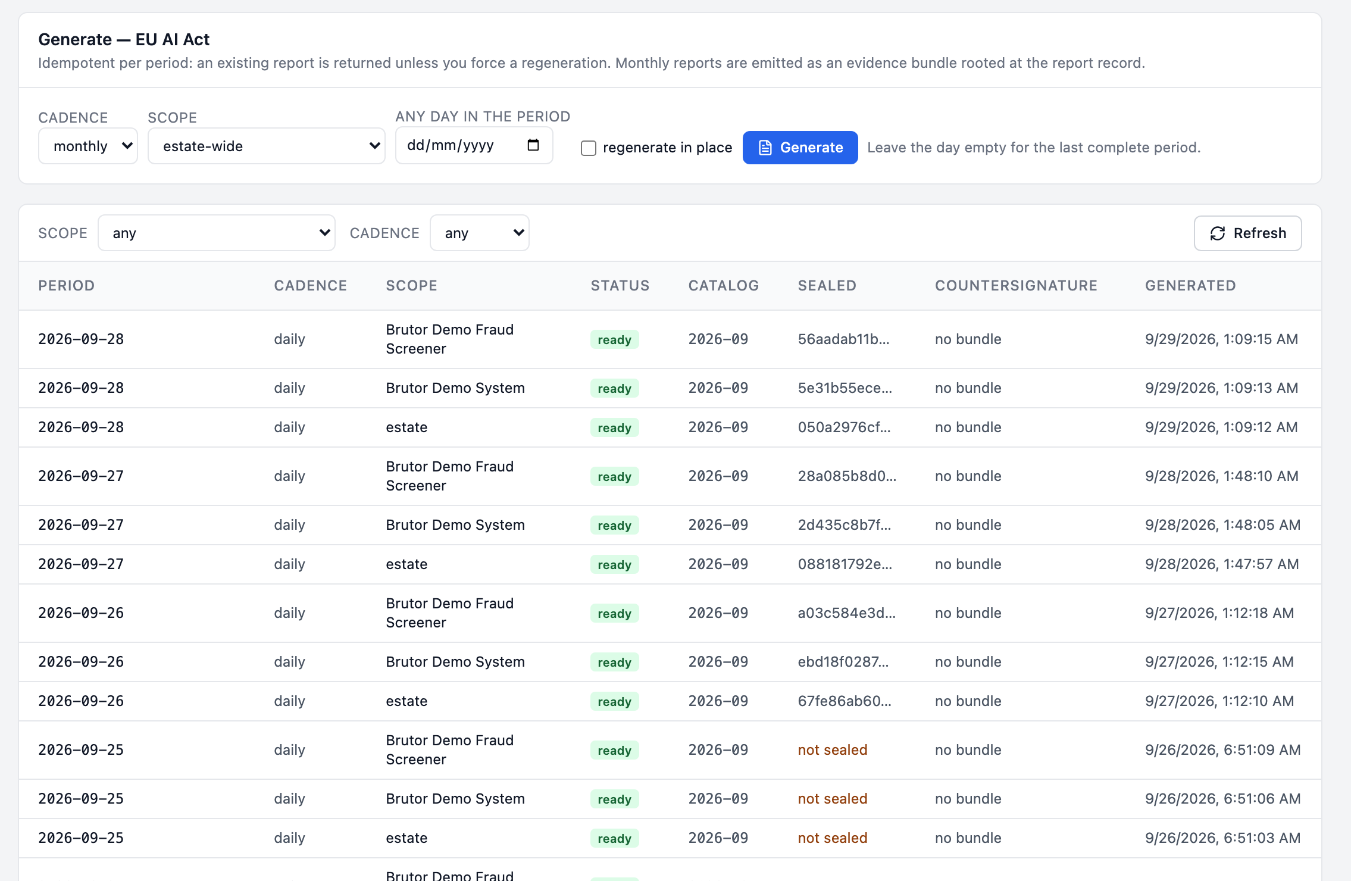The image size is (1351, 881).
Task: Click the SCOPE column header in table
Action: tap(412, 286)
